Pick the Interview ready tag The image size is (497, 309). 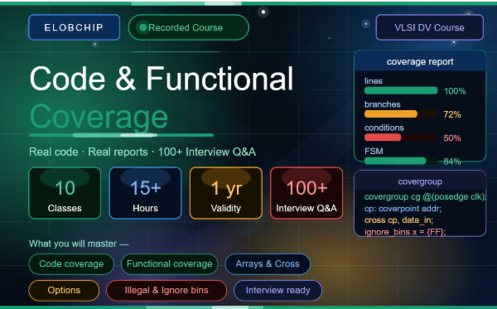click(278, 290)
